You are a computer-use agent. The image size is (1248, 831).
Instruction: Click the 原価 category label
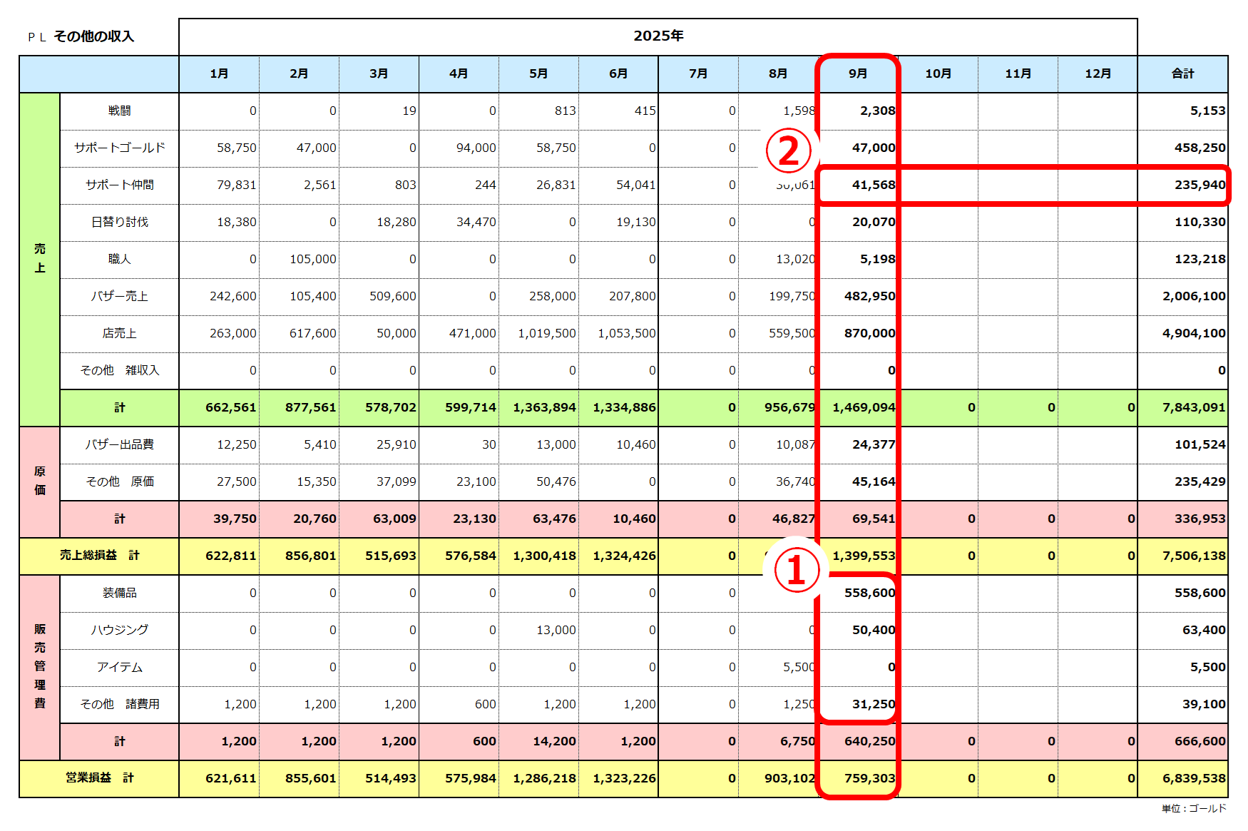[40, 481]
